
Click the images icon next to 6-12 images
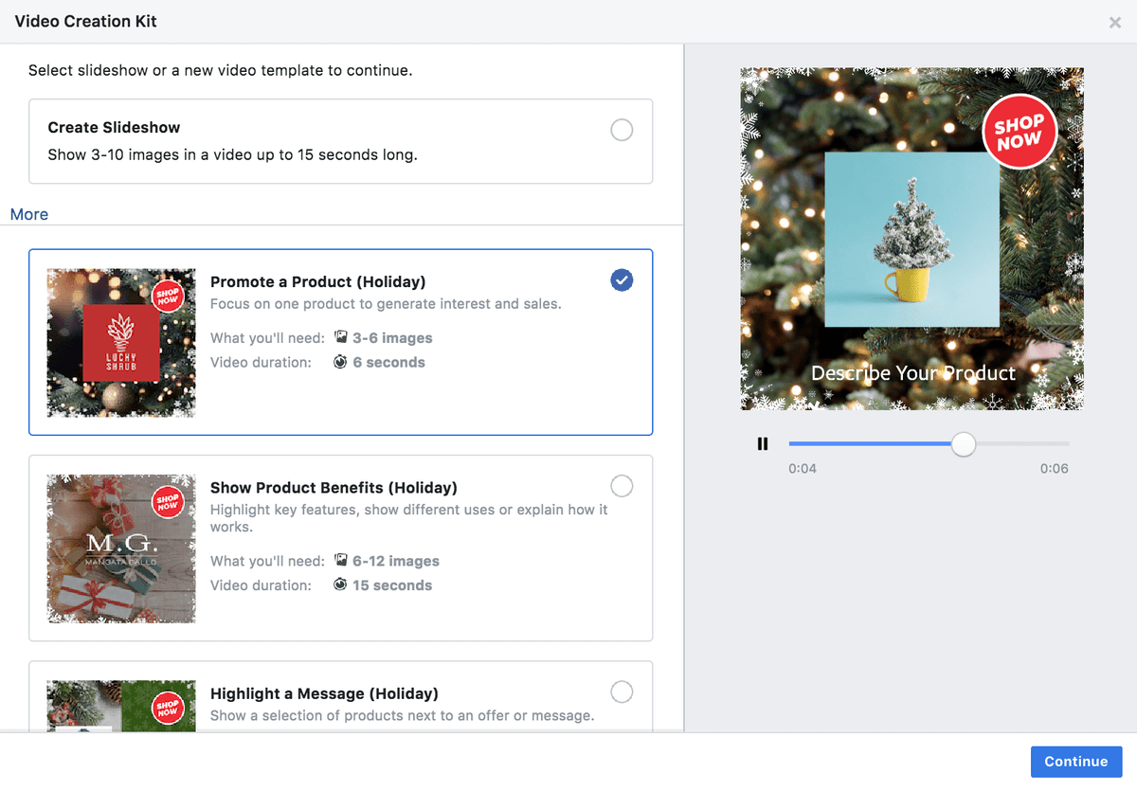coord(341,561)
